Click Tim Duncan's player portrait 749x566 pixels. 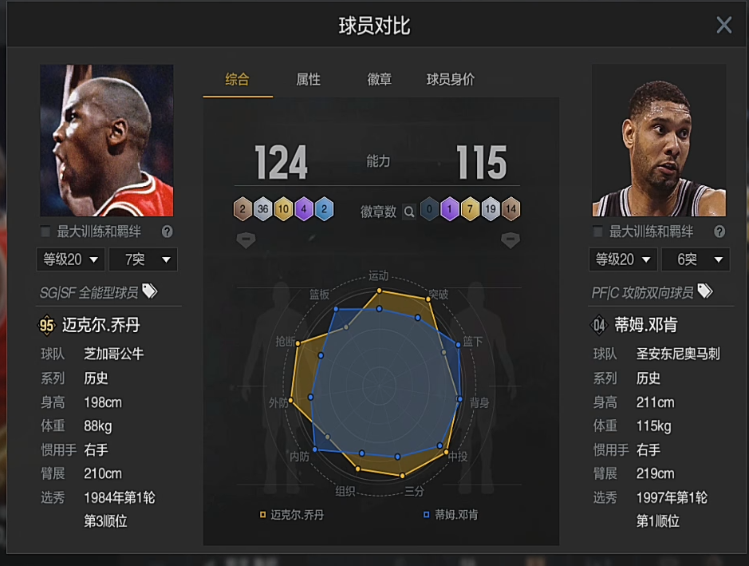(659, 141)
